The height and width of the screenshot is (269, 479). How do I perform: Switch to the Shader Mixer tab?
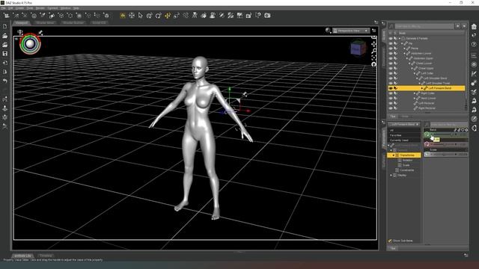coord(45,22)
